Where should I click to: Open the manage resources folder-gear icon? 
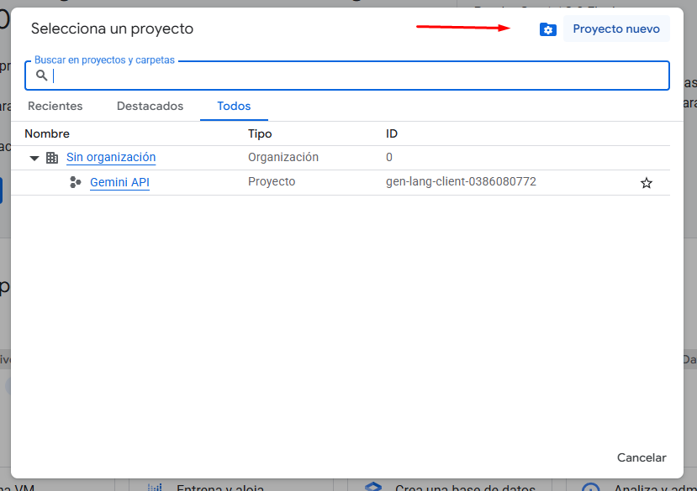(x=548, y=29)
